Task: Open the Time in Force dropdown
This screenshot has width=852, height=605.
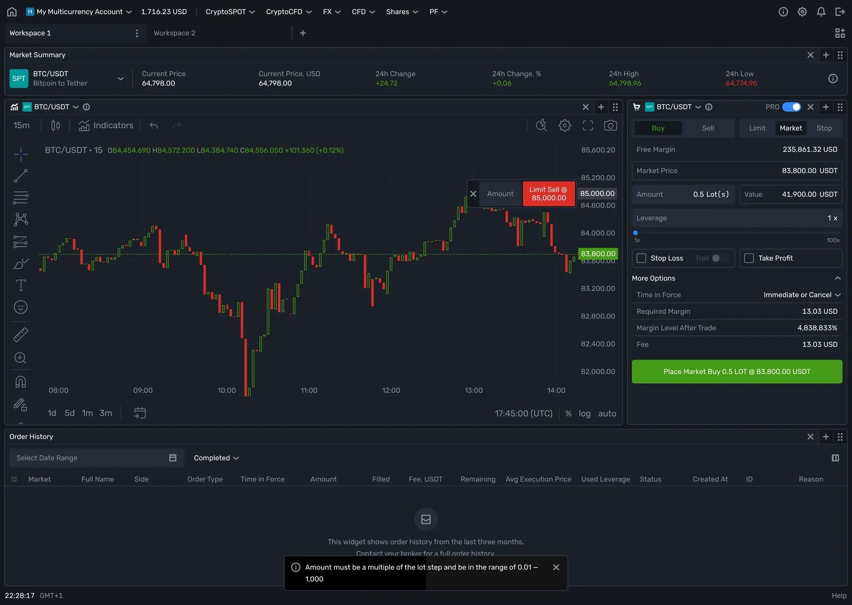Action: point(801,294)
